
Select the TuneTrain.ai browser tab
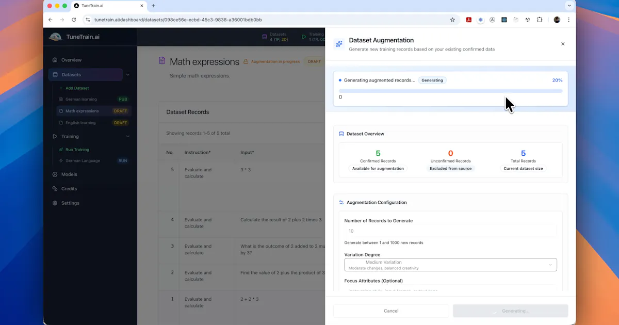pos(108,6)
